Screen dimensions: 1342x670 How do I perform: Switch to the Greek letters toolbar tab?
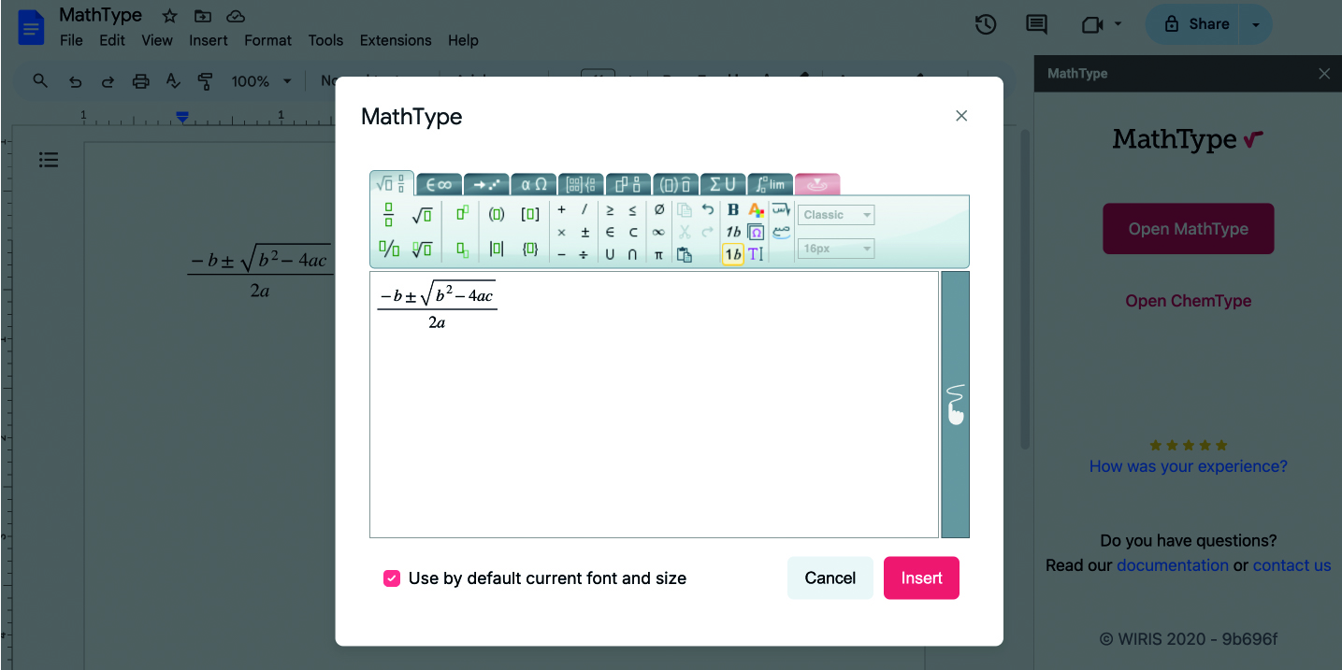tap(533, 184)
